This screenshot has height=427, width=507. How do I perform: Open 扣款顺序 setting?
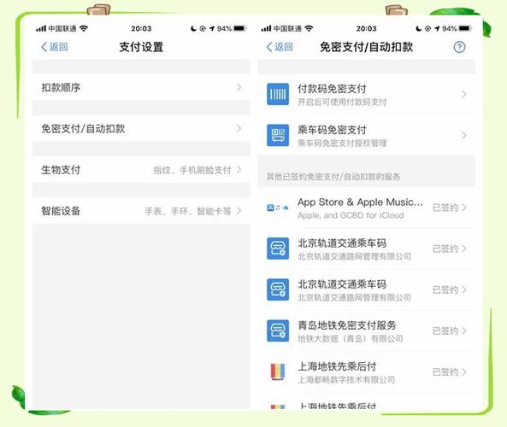141,87
